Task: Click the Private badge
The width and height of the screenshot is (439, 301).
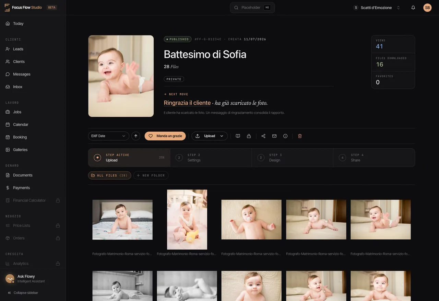Action: [174, 79]
